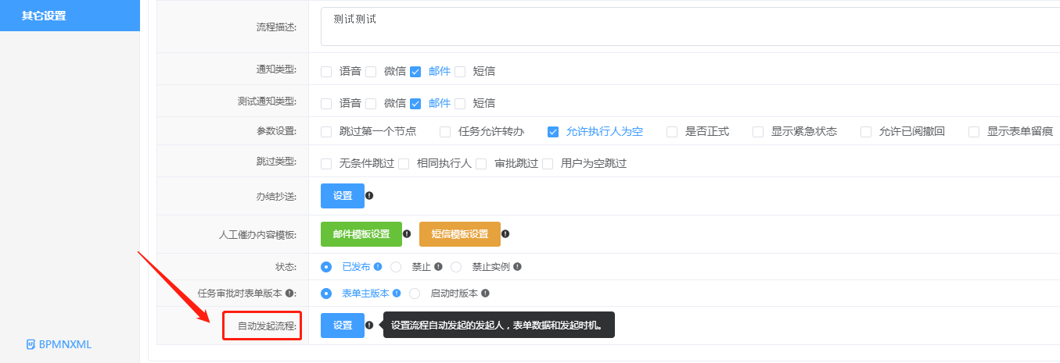Select the 禁止实例 status radio button
This screenshot has height=363, width=1060.
click(x=456, y=267)
